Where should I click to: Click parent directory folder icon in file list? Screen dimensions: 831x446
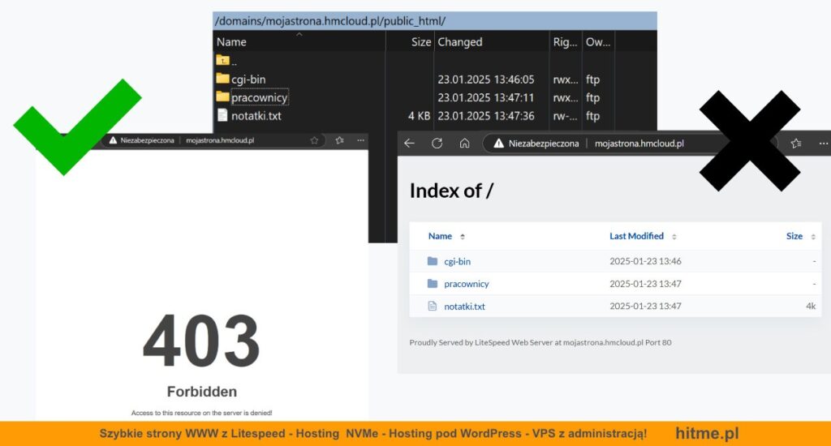point(223,61)
